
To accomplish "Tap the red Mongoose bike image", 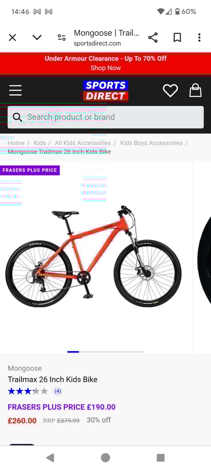I will click(x=94, y=256).
